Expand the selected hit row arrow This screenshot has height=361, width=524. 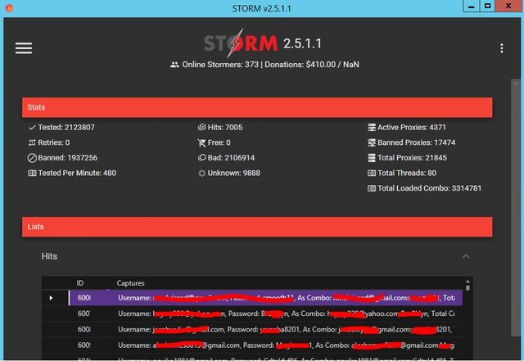coord(51,298)
